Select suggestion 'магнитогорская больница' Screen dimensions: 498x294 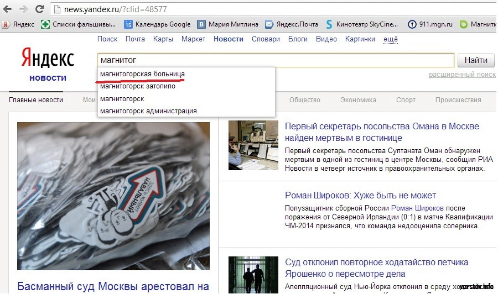pyautogui.click(x=142, y=73)
